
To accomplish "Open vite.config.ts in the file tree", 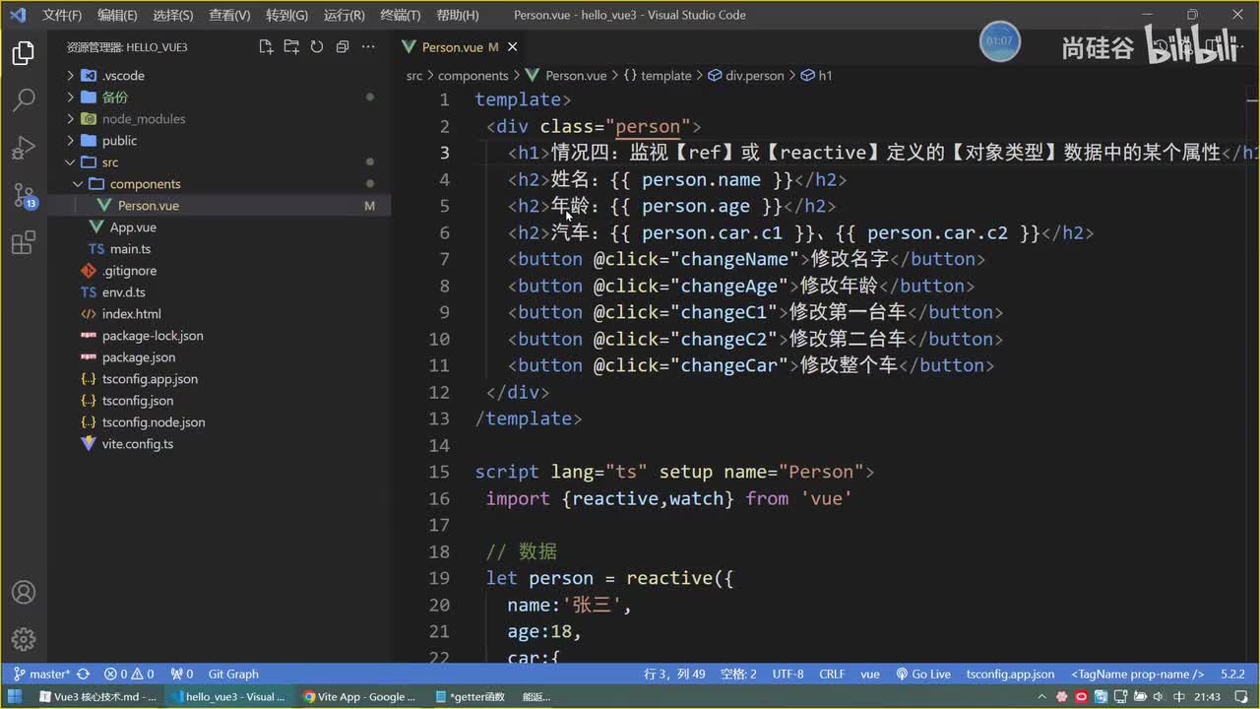I will point(138,444).
